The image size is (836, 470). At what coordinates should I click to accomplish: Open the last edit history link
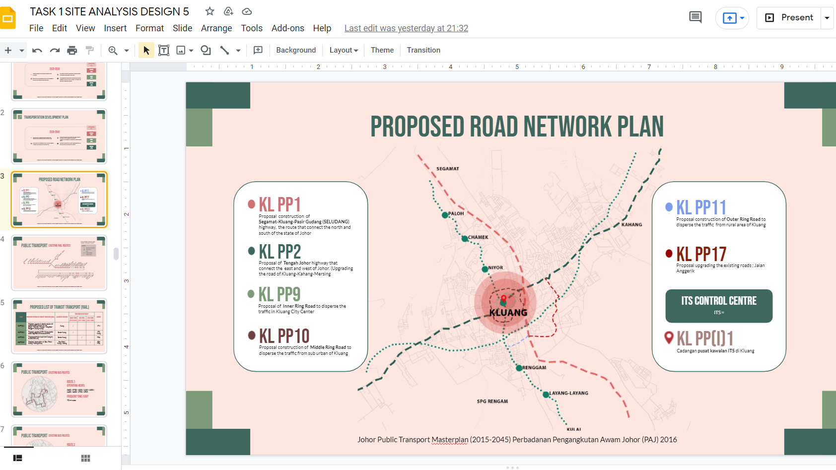click(x=406, y=28)
